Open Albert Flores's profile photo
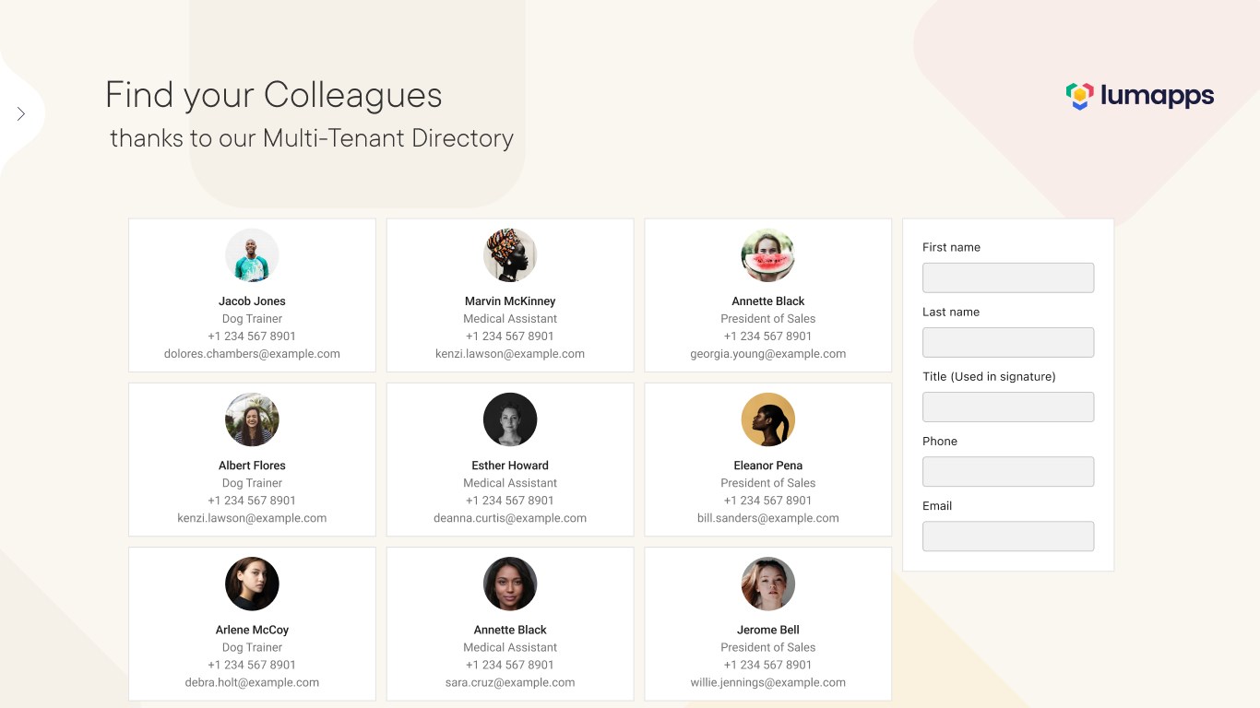The width and height of the screenshot is (1260, 708). 252,419
